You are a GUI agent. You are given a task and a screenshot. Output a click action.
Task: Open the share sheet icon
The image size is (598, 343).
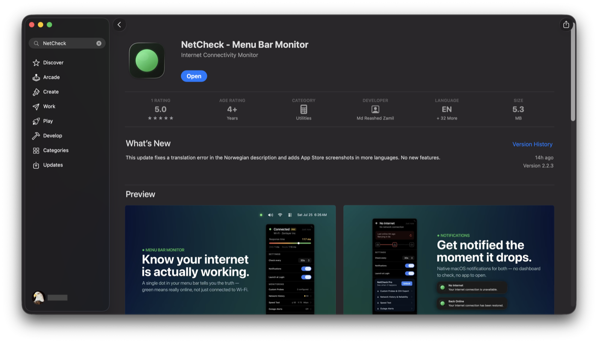point(566,25)
